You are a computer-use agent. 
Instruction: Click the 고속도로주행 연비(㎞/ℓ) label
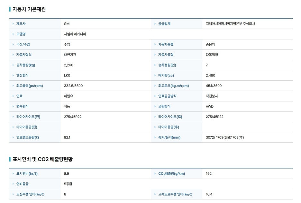tap(175, 195)
